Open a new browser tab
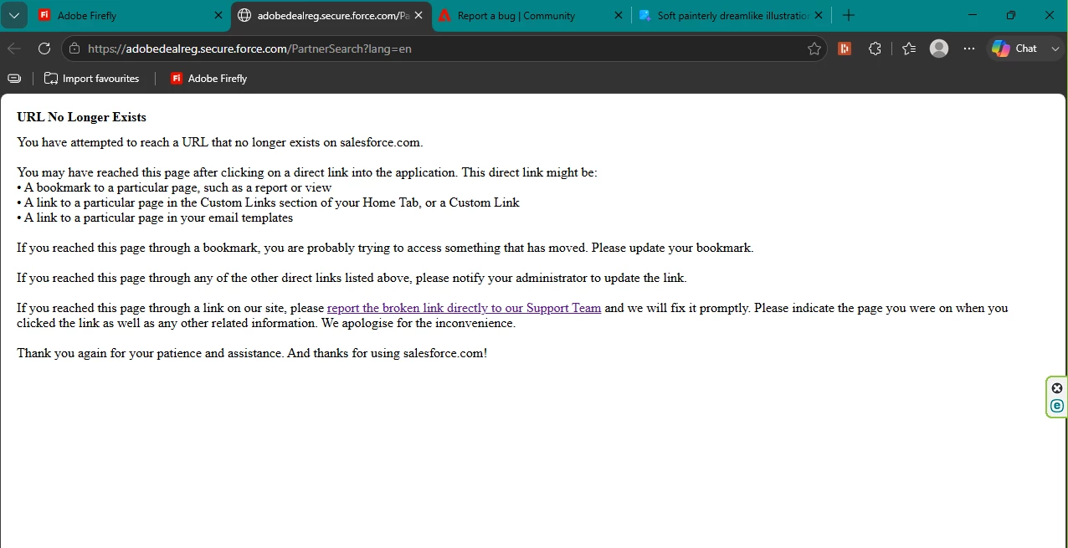This screenshot has height=548, width=1068. [849, 15]
